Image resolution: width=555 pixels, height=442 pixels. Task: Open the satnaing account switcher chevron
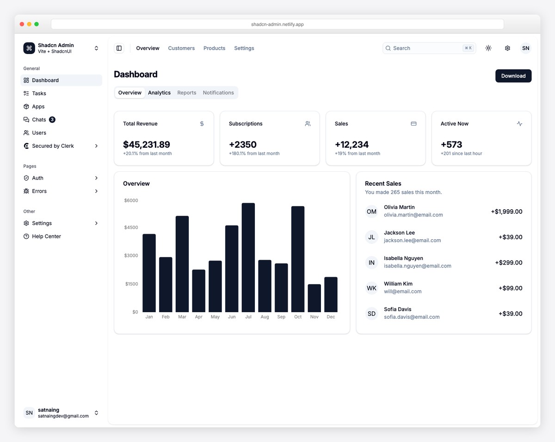(96, 412)
